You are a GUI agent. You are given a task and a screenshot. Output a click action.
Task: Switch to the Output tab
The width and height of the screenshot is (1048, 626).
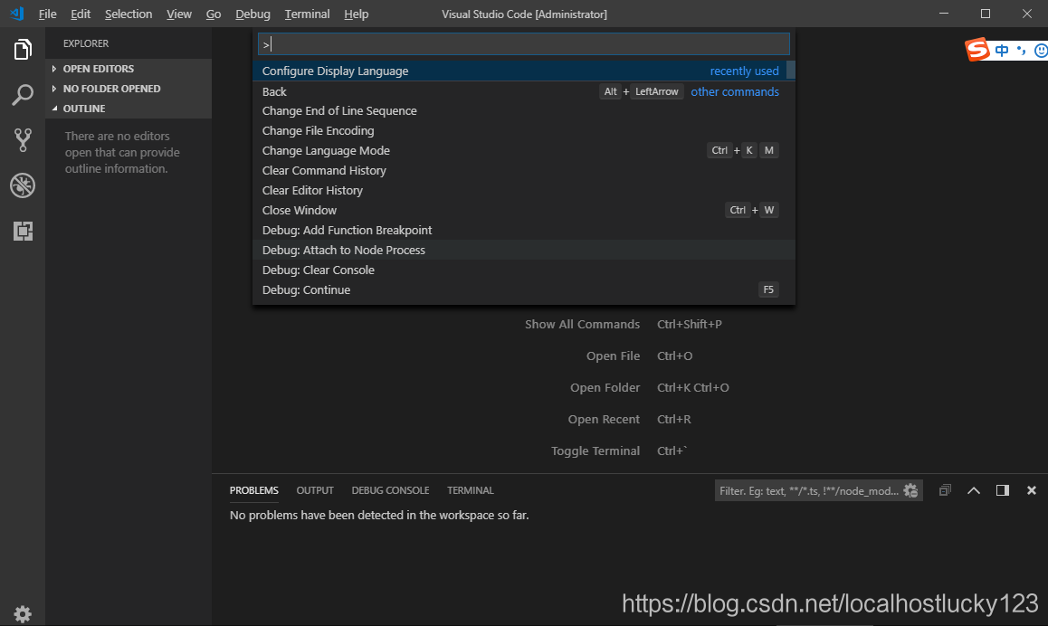coord(315,490)
